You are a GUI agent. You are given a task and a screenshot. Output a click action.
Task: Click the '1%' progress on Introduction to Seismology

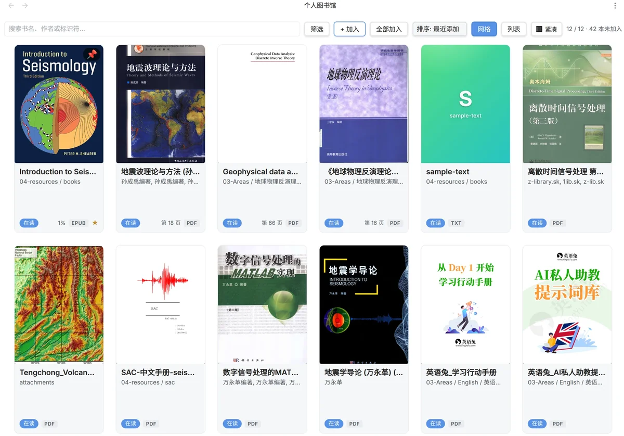point(61,223)
